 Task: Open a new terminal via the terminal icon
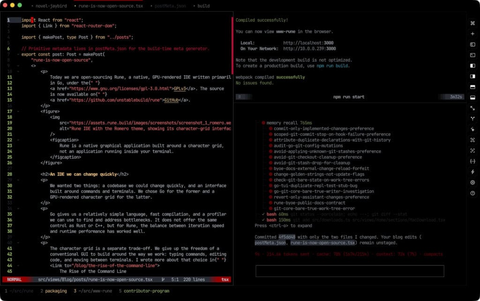coord(472,55)
